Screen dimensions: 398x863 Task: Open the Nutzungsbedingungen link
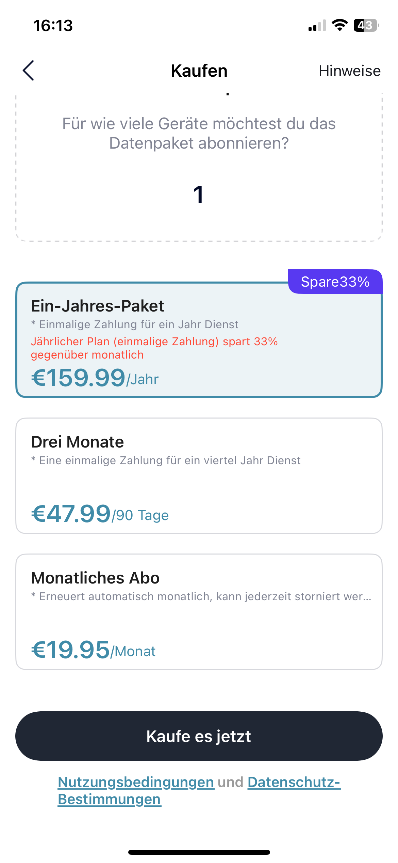136,782
